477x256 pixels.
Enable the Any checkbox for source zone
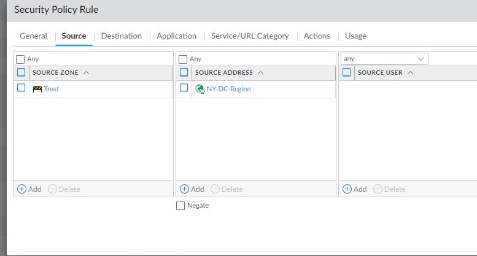[20, 59]
